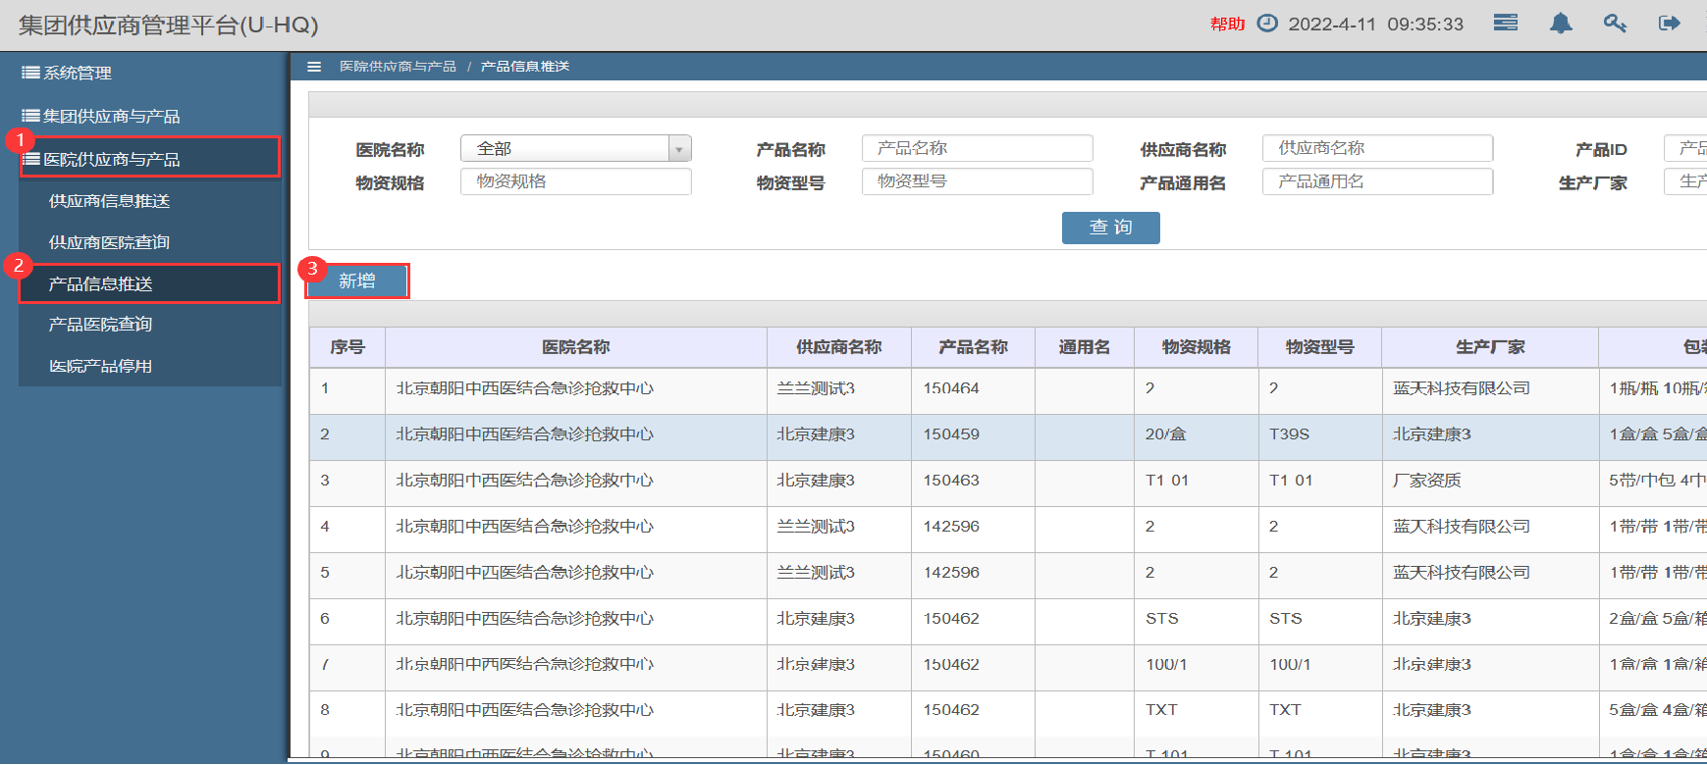This screenshot has width=1707, height=765.
Task: Click the 生产厂家 input field
Action: click(1685, 181)
